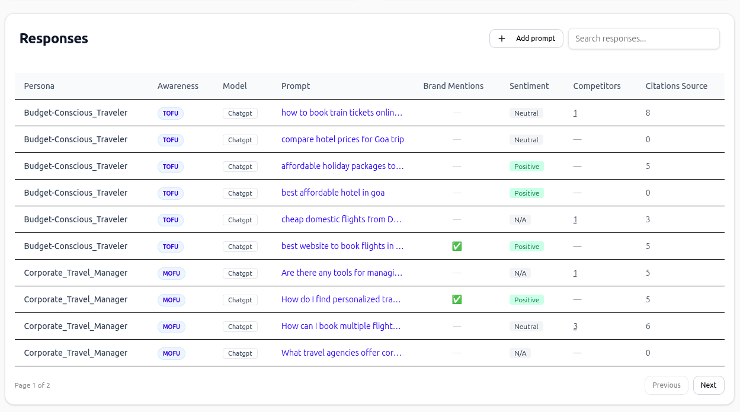
Task: Click the Sentiment column header
Action: pos(529,86)
